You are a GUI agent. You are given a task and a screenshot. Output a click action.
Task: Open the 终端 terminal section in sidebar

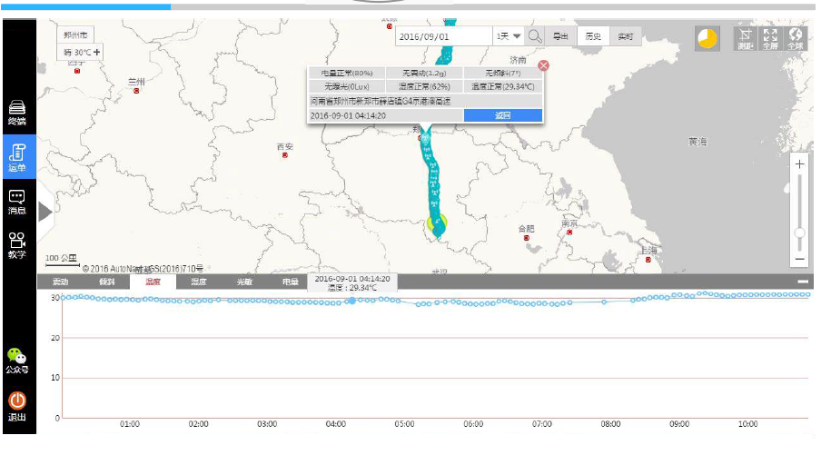coord(17,112)
